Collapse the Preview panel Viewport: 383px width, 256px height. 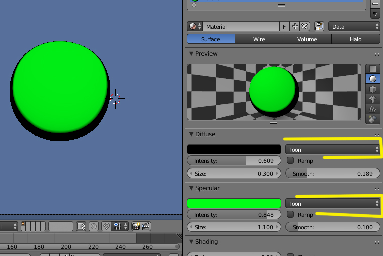[191, 54]
